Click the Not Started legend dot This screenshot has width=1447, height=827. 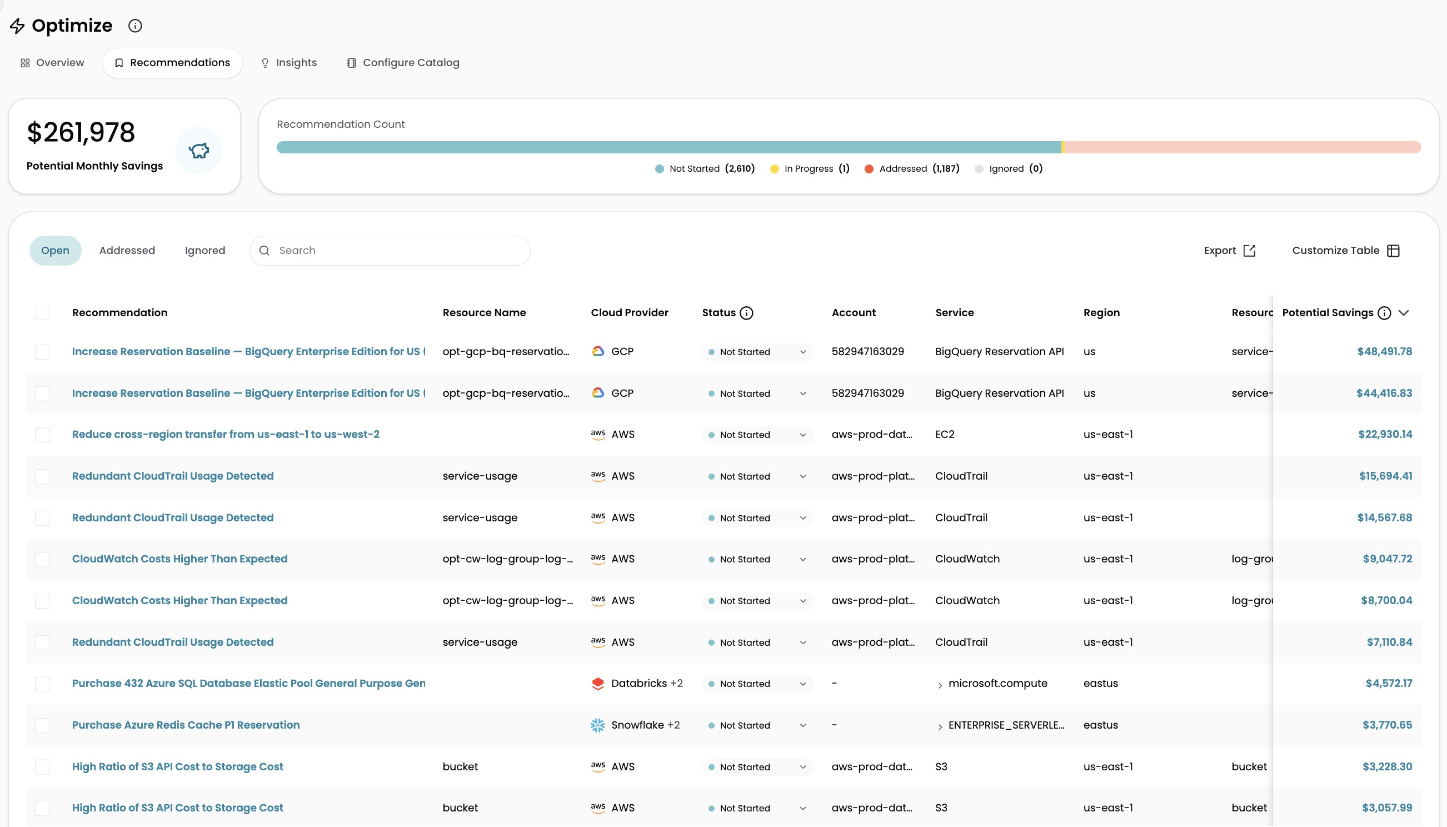[x=660, y=169]
